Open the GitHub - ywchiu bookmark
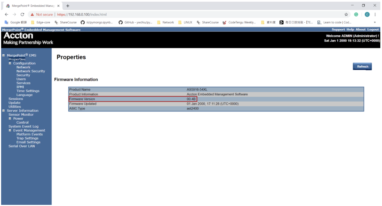 (135, 22)
